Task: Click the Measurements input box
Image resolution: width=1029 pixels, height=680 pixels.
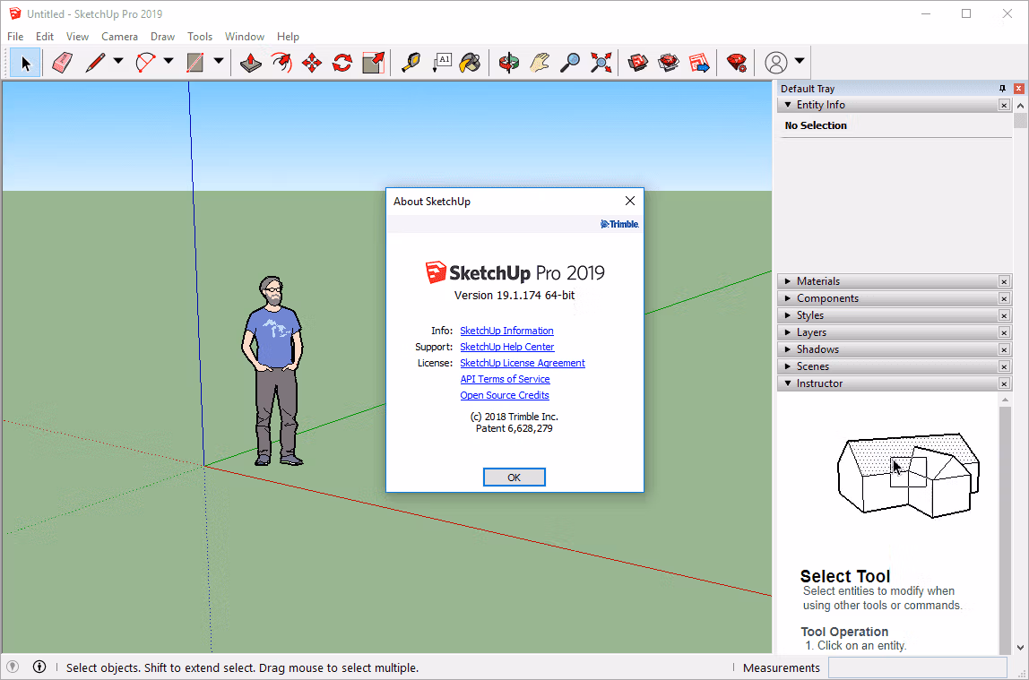Action: tap(918, 667)
